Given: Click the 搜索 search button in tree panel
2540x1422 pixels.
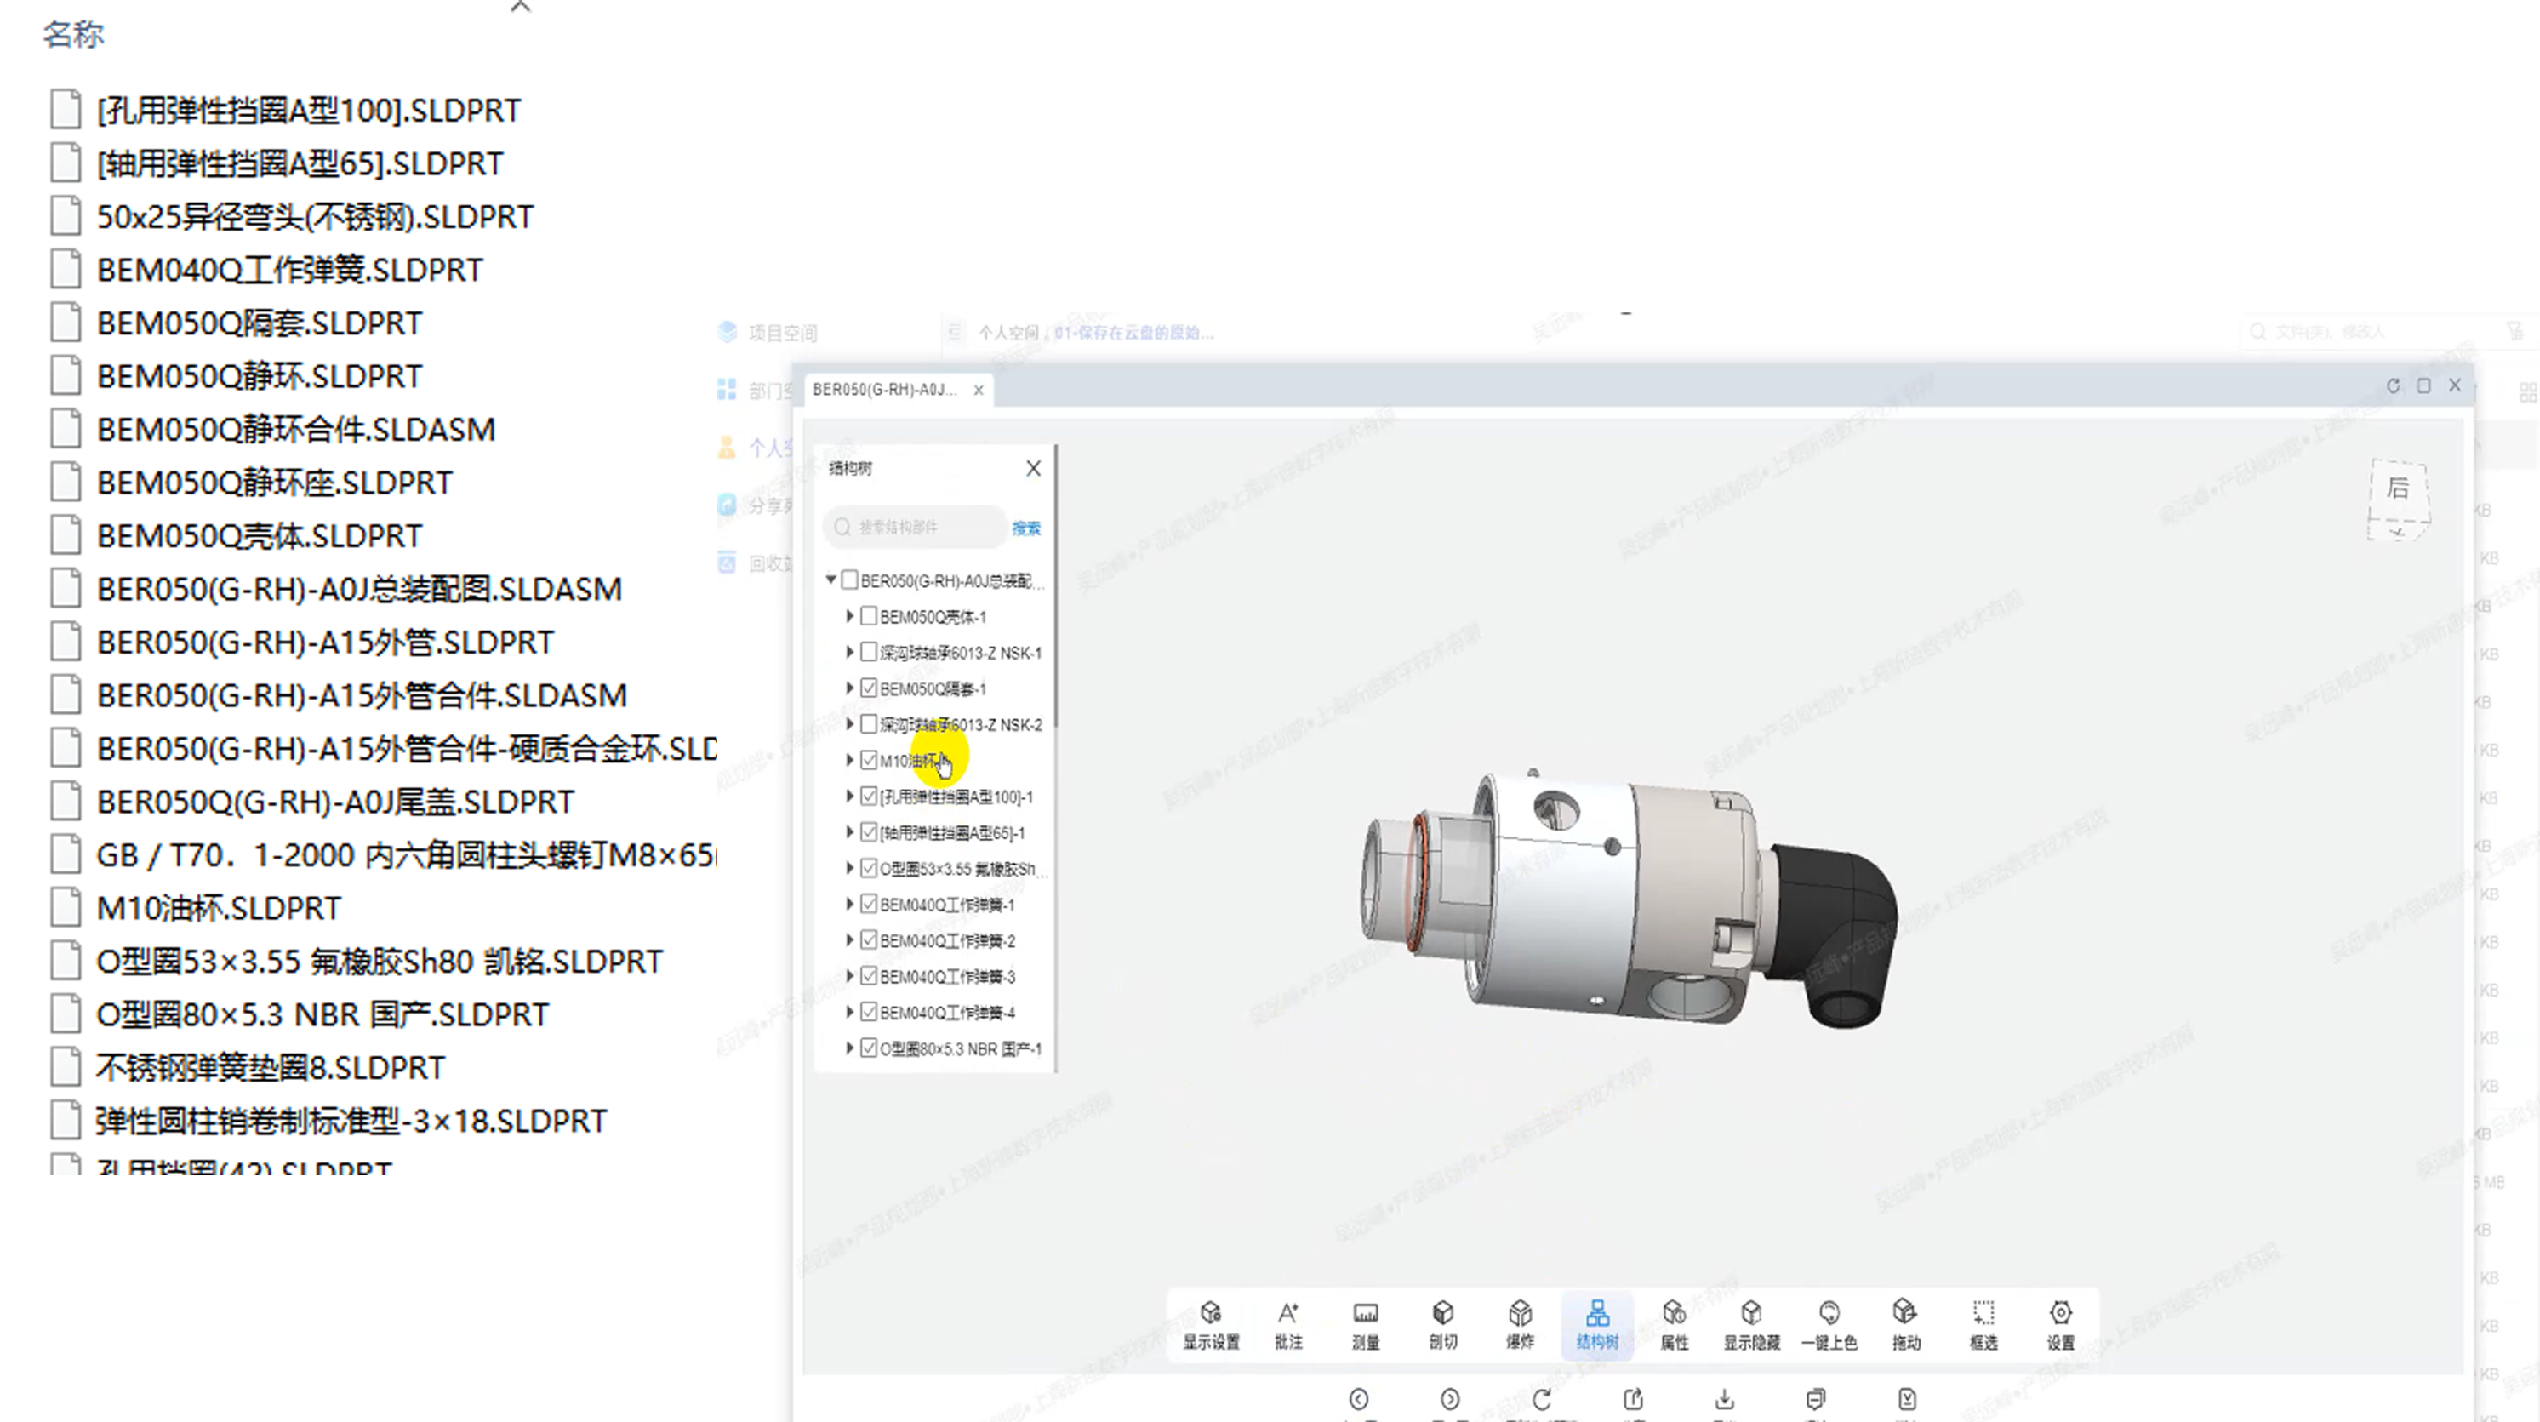Looking at the screenshot, I should pyautogui.click(x=1025, y=528).
